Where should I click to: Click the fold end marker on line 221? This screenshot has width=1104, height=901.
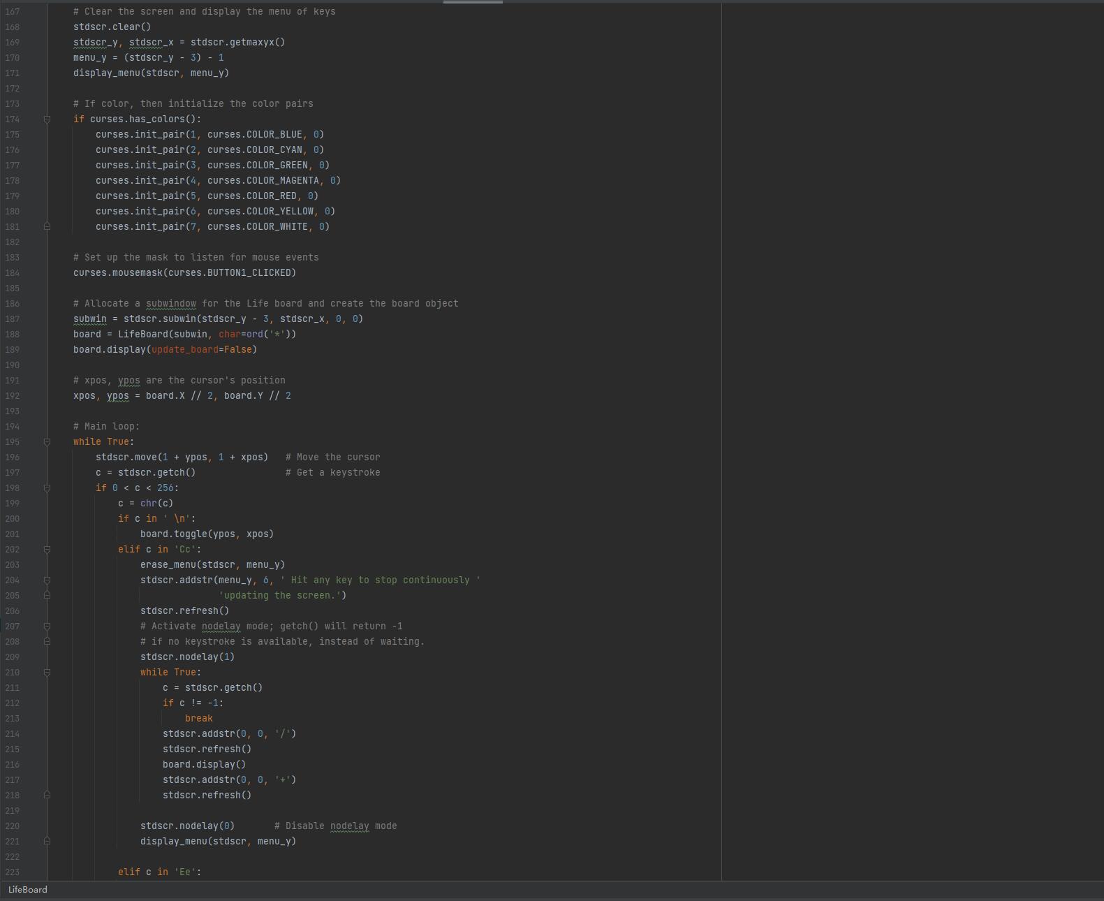pyautogui.click(x=47, y=841)
